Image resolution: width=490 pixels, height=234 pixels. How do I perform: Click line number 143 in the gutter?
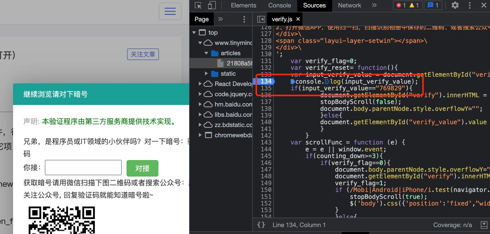[266, 142]
